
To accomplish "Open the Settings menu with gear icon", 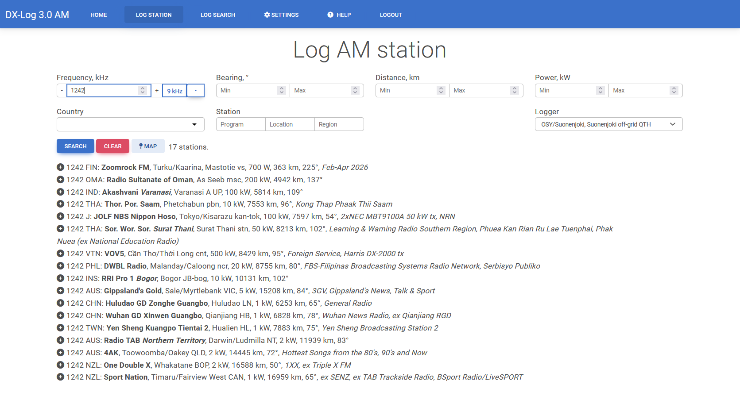I will click(281, 15).
